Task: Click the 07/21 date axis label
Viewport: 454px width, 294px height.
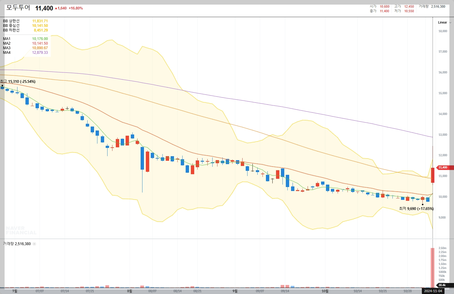Action: tap(90, 291)
